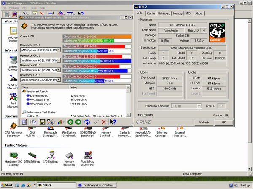
Task: Open dropdown arrow beside user/computer options icon
Action: click(54, 122)
